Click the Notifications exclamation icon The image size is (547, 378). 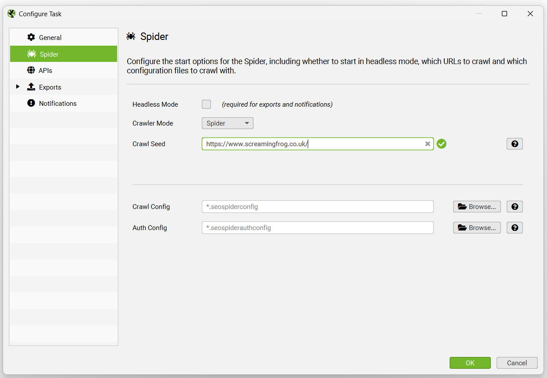coord(31,103)
